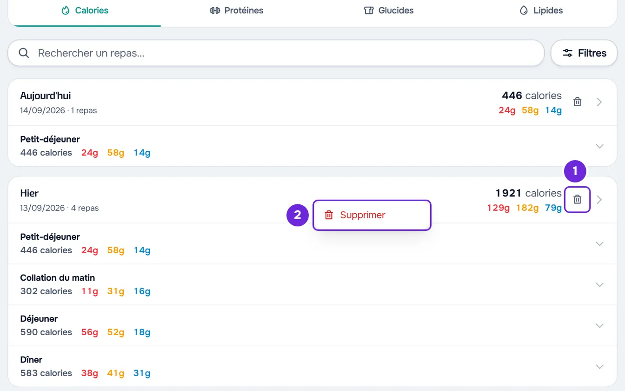This screenshot has height=391, width=625.
Task: Expand the 590 calories Déjeuner row chevron
Action: pyautogui.click(x=599, y=325)
